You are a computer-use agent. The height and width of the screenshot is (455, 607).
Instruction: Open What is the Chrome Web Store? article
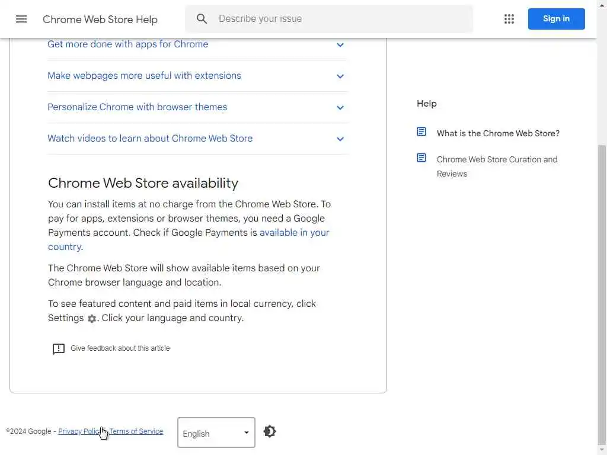tap(498, 133)
